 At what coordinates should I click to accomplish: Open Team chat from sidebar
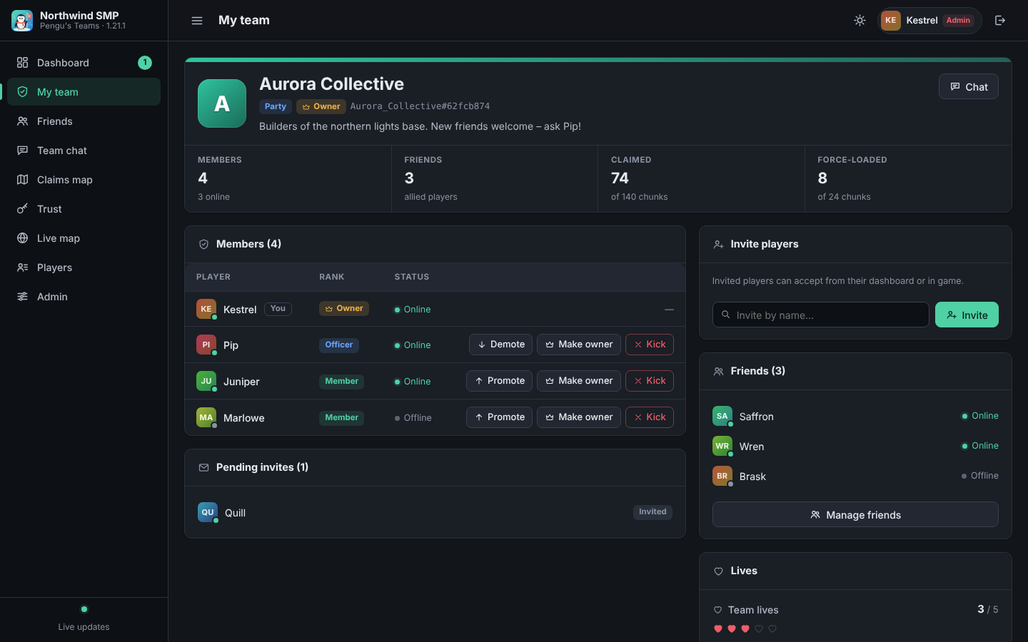point(84,151)
